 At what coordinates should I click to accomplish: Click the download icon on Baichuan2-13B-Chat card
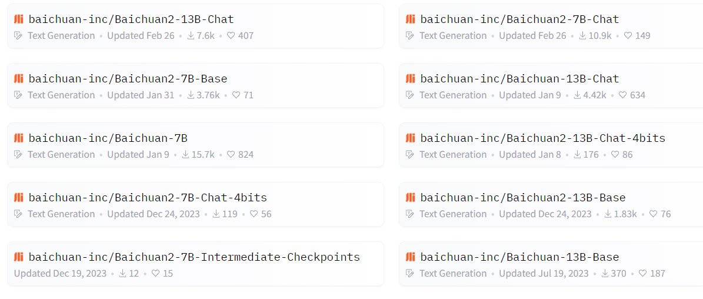(x=191, y=36)
